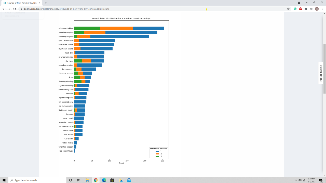Go back to the previous page
Viewport: 326px width, 183px height.
coord(4,9)
